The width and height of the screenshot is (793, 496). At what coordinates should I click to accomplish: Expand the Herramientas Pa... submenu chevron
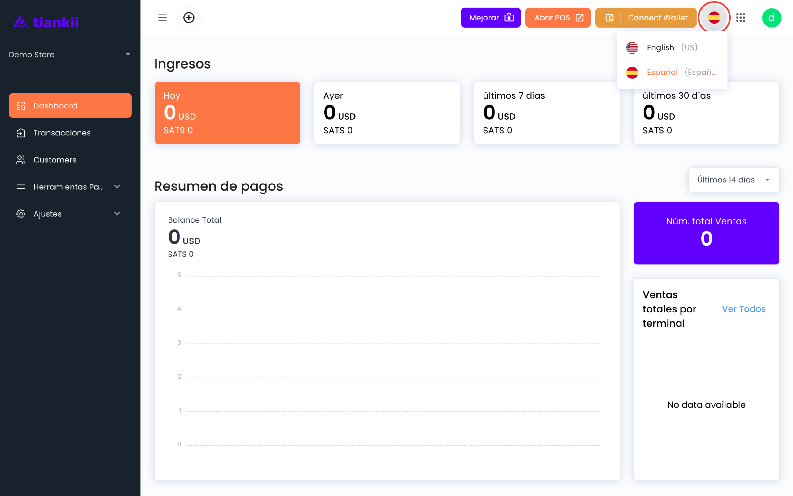pos(117,187)
